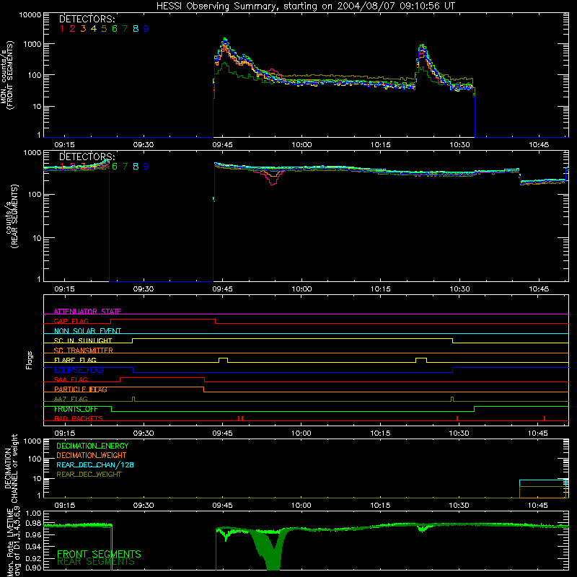Select cyan detector 8 in rear segments legend
This screenshot has width=577, height=577.
pyautogui.click(x=136, y=167)
